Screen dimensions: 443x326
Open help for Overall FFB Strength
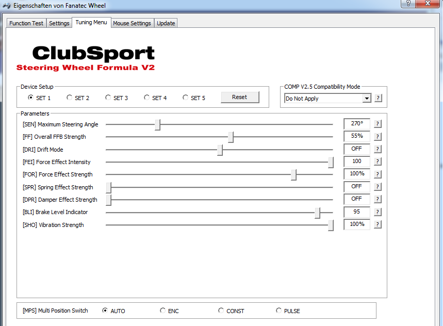pyautogui.click(x=378, y=137)
